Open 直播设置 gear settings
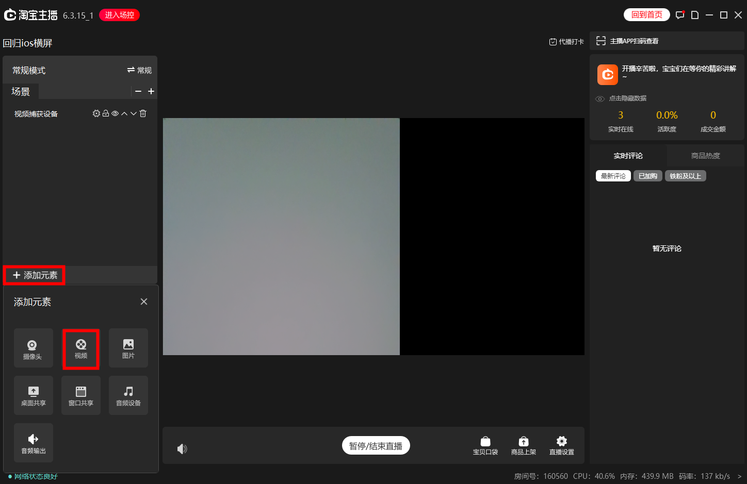The height and width of the screenshot is (484, 747). [562, 446]
